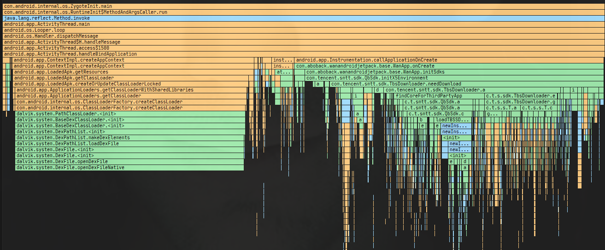This screenshot has height=250, width=605.
Task: Click the ZygoteInit.main root frame
Action: pos(184,6)
